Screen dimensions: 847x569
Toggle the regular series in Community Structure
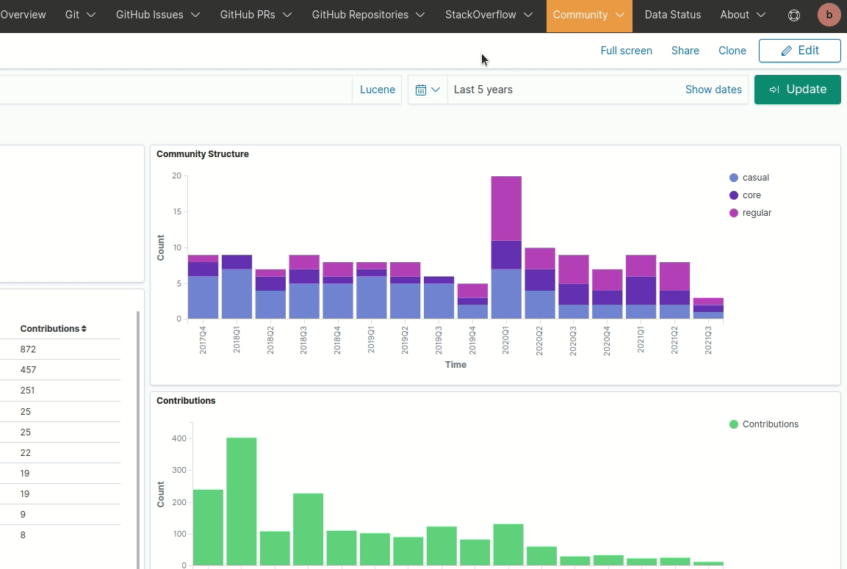click(x=751, y=212)
